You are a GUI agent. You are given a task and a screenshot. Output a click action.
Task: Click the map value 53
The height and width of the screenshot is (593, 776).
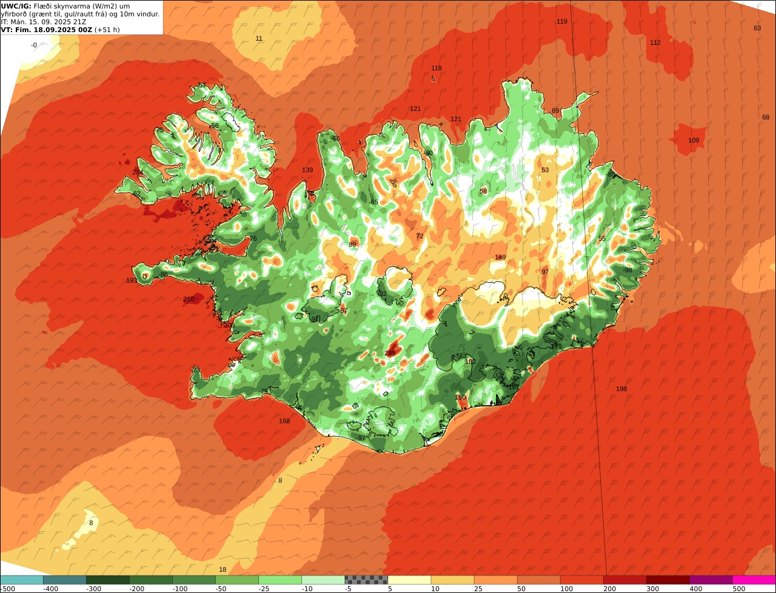[x=545, y=170]
